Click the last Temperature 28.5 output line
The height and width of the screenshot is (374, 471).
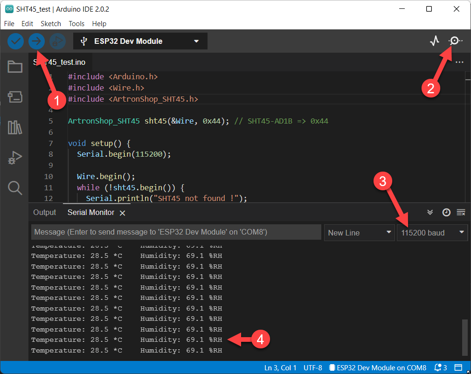tap(126, 350)
